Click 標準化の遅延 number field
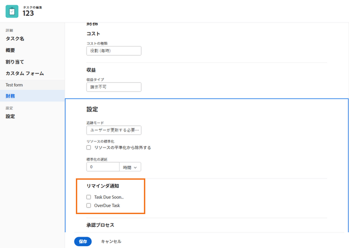The height and width of the screenshot is (248, 349). (103, 167)
